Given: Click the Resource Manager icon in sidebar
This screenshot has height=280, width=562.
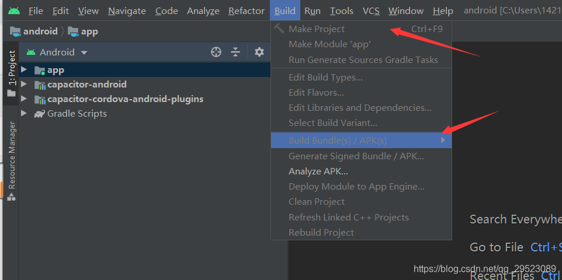Looking at the screenshot, I should pyautogui.click(x=12, y=197).
